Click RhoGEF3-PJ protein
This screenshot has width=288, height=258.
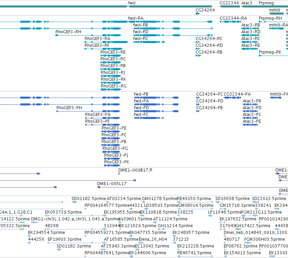(116, 155)
